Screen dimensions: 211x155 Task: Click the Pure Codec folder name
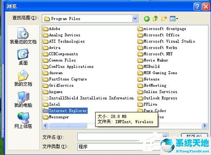tap(155, 111)
